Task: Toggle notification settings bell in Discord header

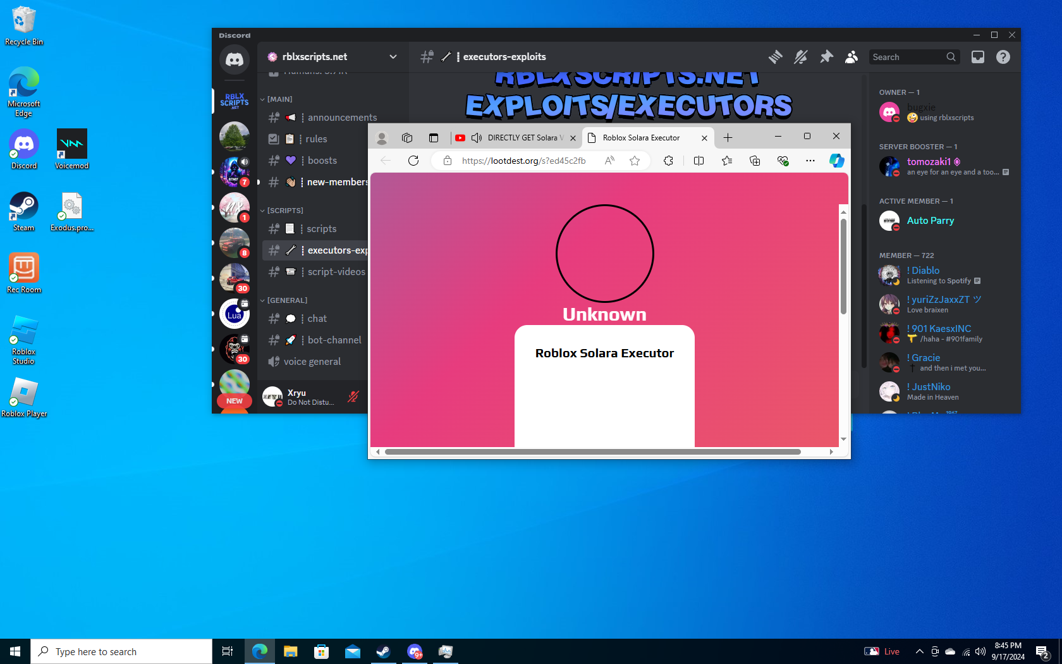Action: pos(801,57)
